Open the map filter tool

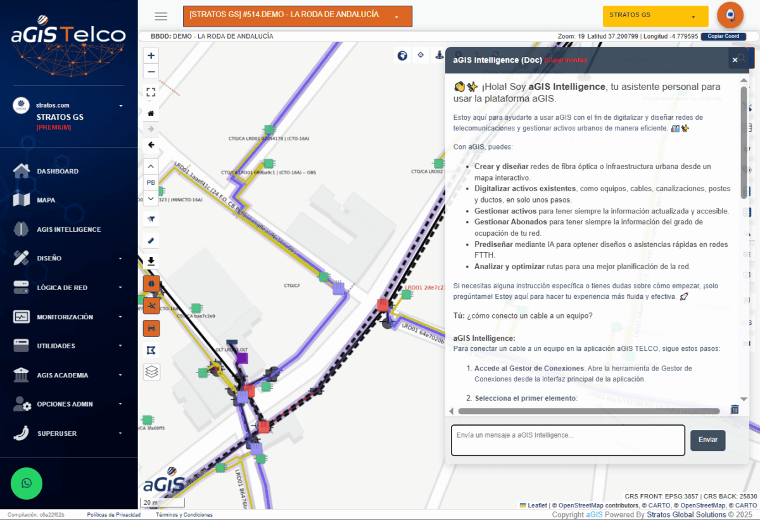point(151,219)
